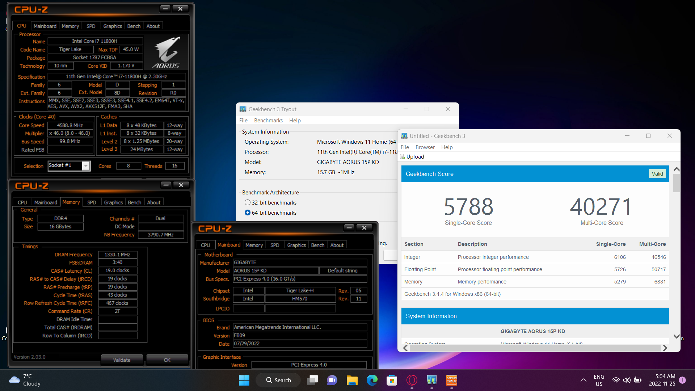Open CPU tab in the Memory CPU-Z window
Image resolution: width=695 pixels, height=391 pixels.
click(22, 202)
